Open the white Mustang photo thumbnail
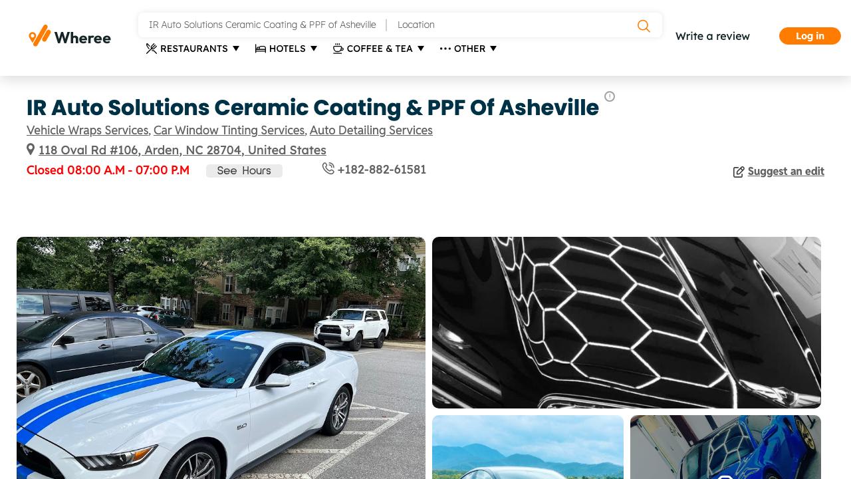The width and height of the screenshot is (851, 479). [221, 358]
